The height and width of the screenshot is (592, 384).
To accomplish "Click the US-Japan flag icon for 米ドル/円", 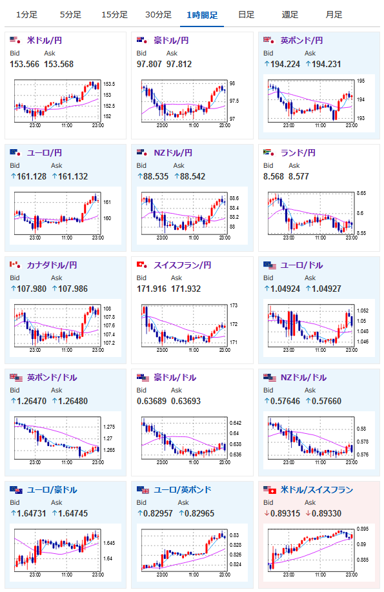I will pyautogui.click(x=15, y=40).
